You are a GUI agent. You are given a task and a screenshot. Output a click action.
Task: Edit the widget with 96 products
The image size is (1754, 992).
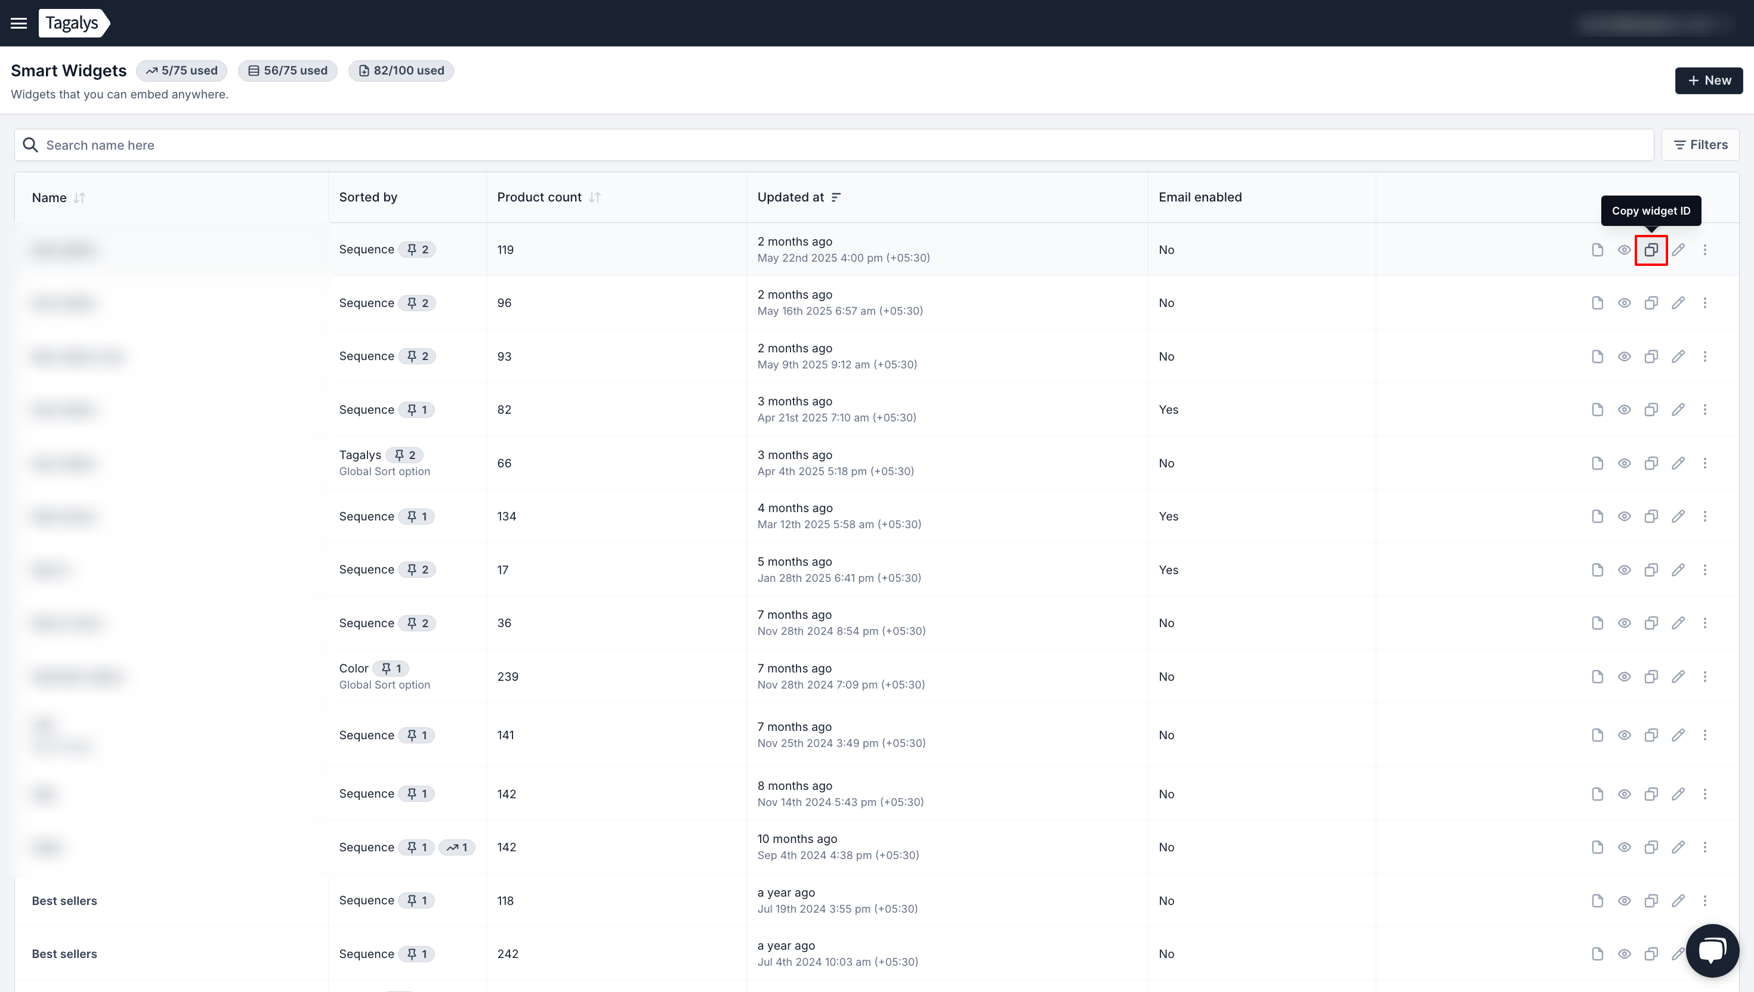[1678, 302]
